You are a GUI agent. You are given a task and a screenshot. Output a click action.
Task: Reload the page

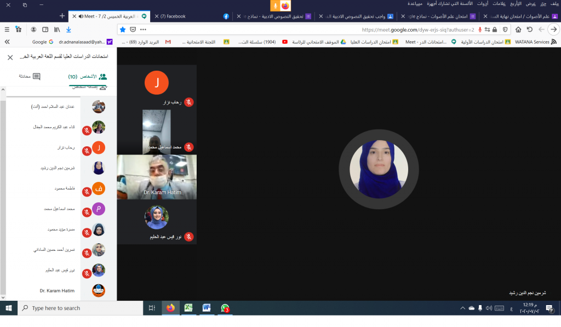(529, 30)
